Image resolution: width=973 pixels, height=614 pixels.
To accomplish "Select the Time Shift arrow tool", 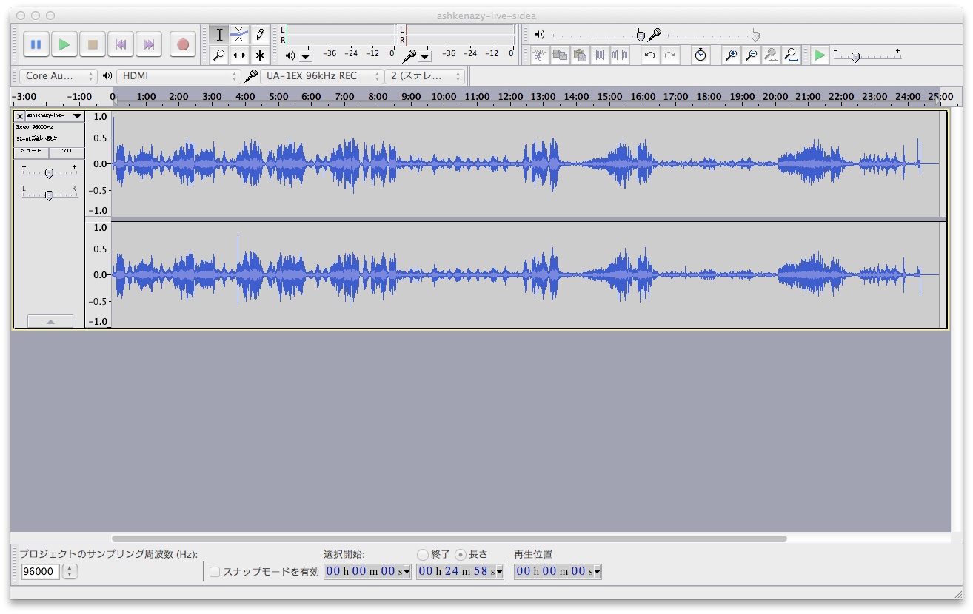I will pos(239,55).
